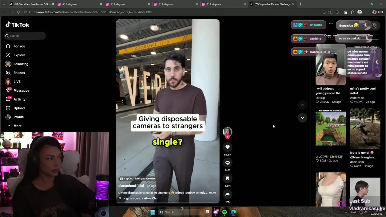This screenshot has width=386, height=217.
Task: Open the browser settings and more menu
Action: tap(367, 12)
